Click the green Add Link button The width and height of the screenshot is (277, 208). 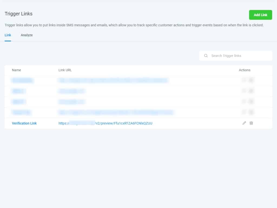(x=260, y=15)
